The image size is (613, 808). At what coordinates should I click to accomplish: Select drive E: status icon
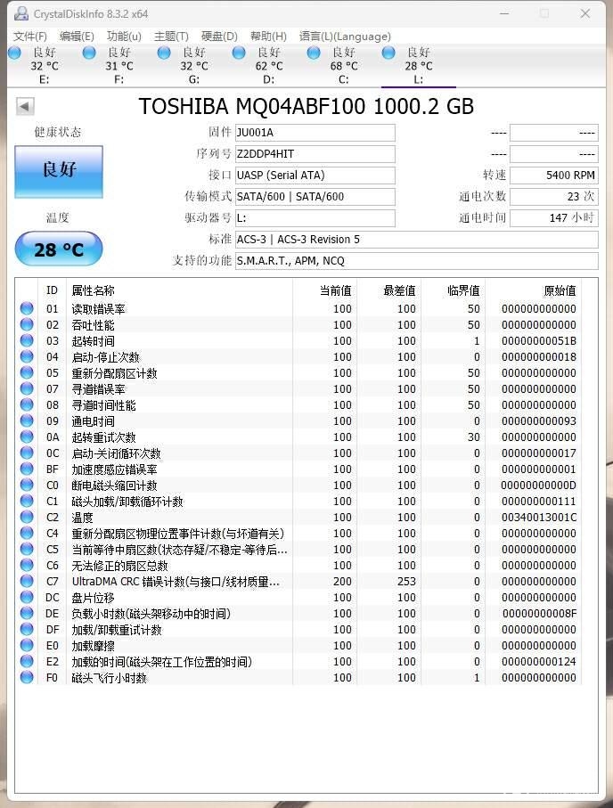tap(14, 53)
